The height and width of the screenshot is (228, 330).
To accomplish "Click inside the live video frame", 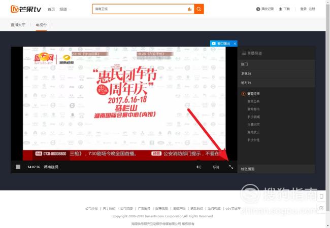I will pos(124,103).
